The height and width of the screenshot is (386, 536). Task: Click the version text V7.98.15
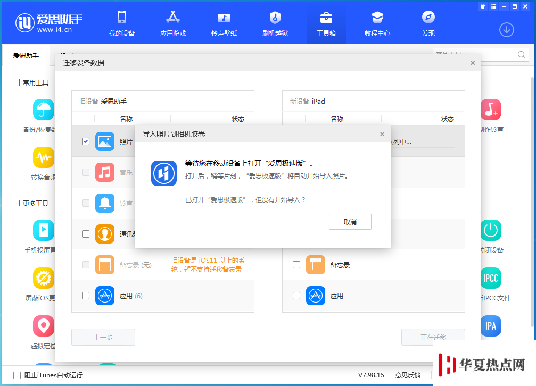pos(371,375)
